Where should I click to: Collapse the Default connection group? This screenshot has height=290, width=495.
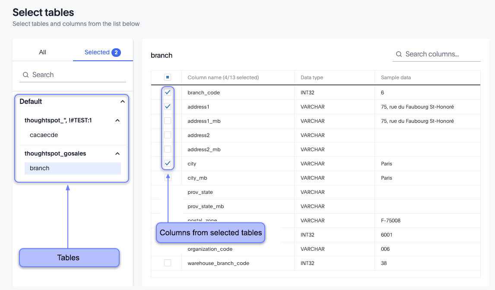[122, 101]
